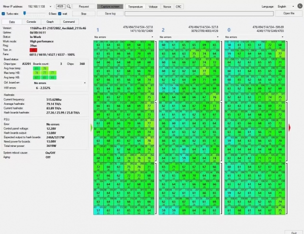The image size is (304, 234).
Task: Click the red right arrow at screen edge
Action: pos(290,127)
